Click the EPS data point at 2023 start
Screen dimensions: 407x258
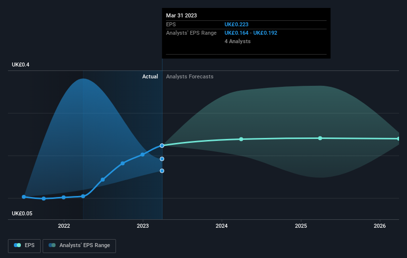pos(142,155)
